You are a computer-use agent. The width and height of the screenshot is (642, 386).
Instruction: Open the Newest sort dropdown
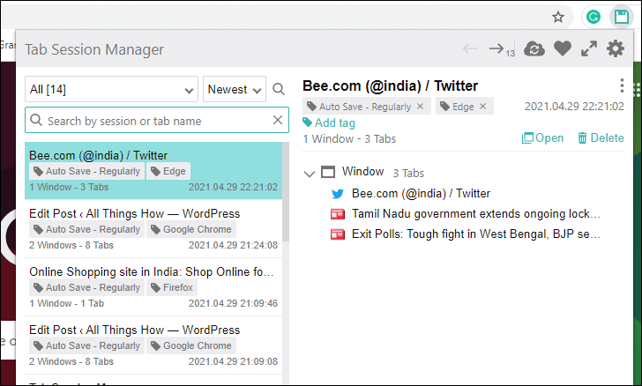(x=235, y=89)
